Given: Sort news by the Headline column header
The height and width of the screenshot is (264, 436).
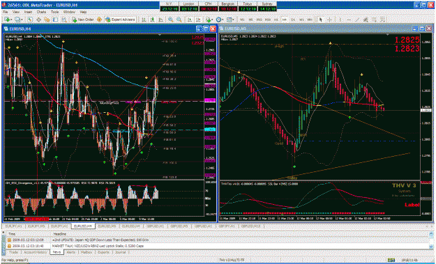Looking at the screenshot, I should click(x=239, y=234).
